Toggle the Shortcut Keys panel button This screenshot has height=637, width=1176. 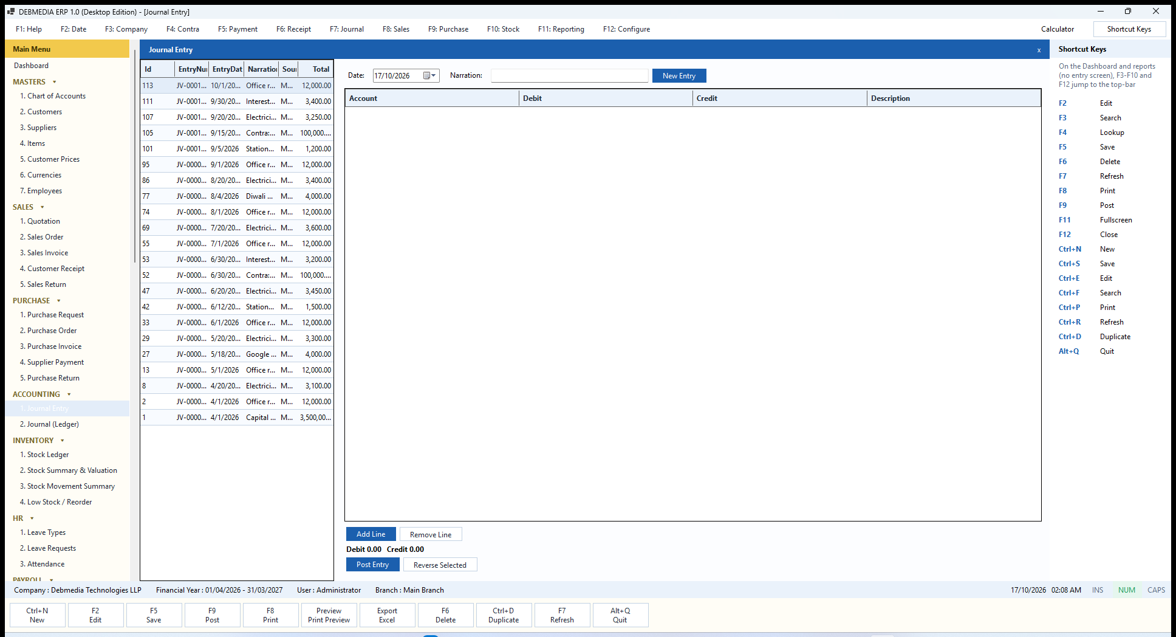[1129, 29]
